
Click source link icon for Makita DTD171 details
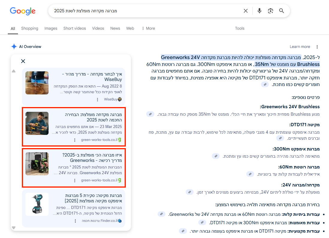pos(280,138)
